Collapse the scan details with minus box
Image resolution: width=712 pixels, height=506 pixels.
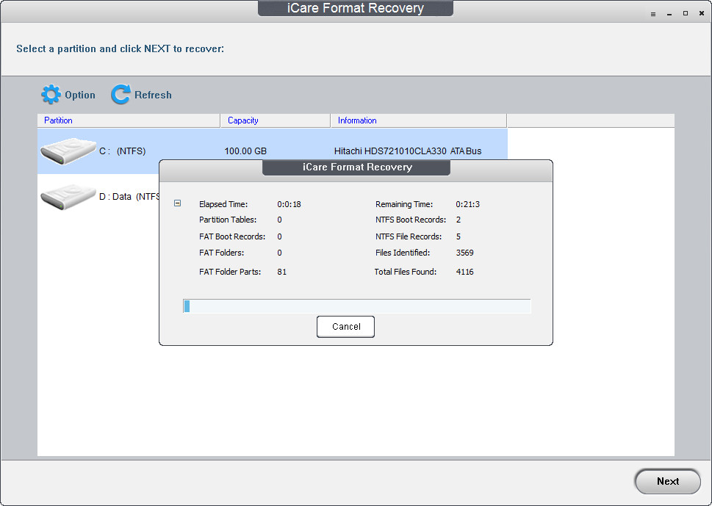tap(178, 203)
